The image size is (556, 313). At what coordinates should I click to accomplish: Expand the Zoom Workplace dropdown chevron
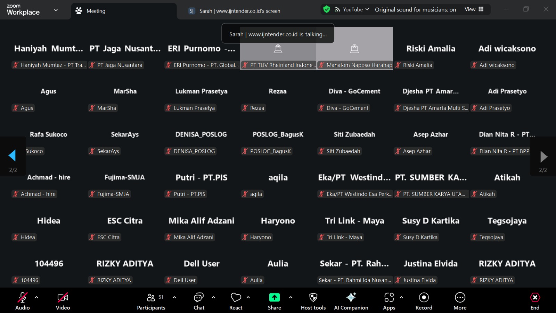[x=56, y=10]
